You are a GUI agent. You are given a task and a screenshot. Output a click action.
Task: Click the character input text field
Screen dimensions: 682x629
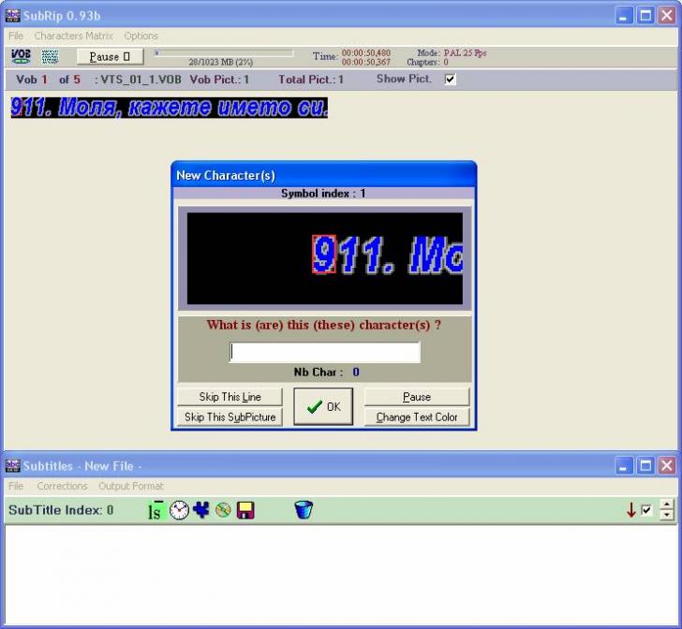click(x=325, y=352)
